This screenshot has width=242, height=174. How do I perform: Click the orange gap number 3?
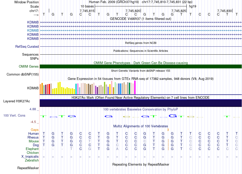coord(168,130)
